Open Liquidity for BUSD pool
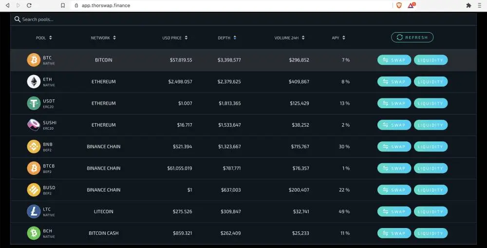 [431, 190]
